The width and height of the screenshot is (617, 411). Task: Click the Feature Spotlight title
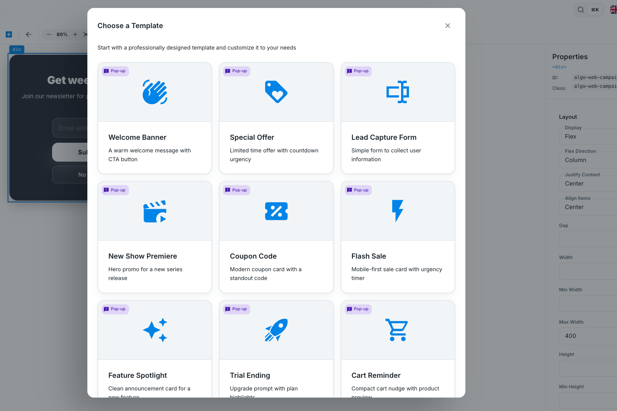pyautogui.click(x=138, y=375)
